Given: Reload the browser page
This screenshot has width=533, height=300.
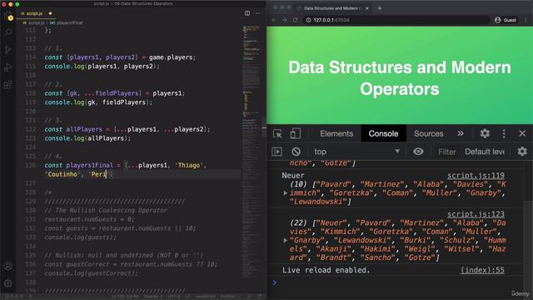Looking at the screenshot, I should tap(296, 20).
